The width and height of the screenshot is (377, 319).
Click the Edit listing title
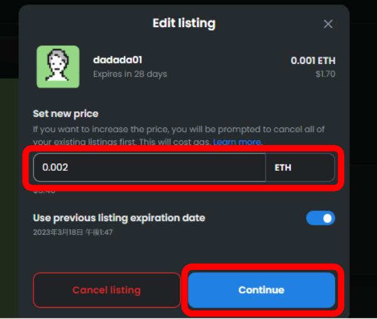[x=184, y=23]
